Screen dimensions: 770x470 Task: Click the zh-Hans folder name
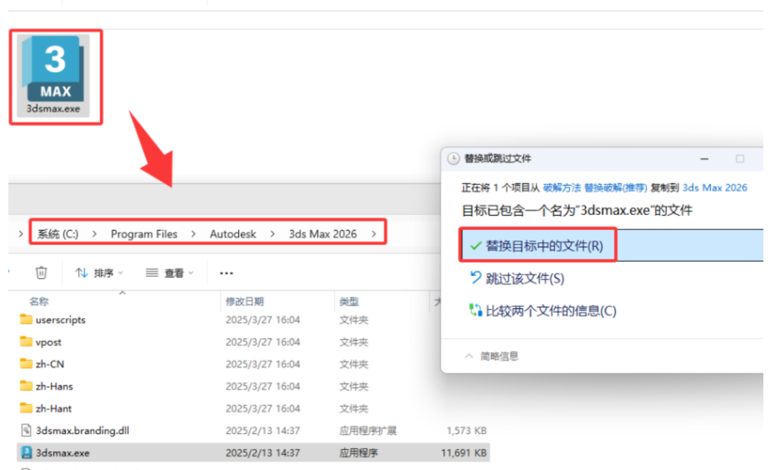[x=54, y=387]
